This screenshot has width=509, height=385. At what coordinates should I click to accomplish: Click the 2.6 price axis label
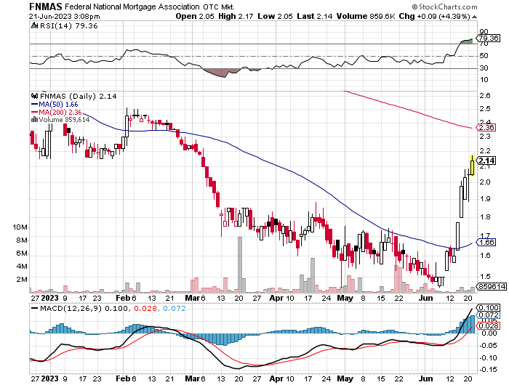485,96
